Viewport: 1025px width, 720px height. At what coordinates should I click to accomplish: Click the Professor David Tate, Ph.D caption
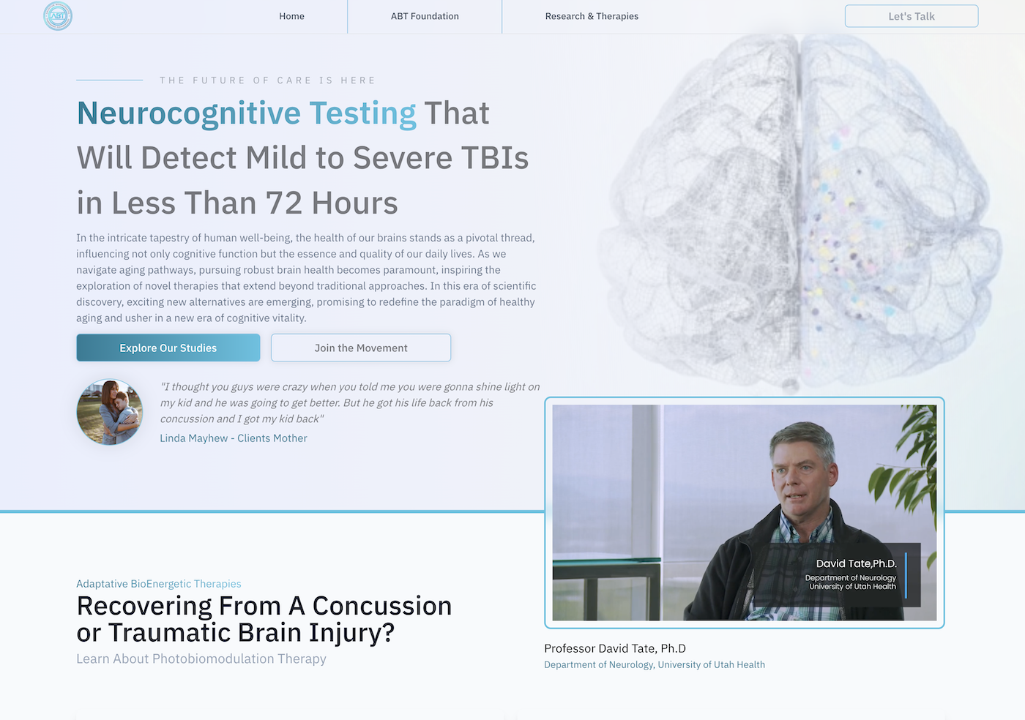(x=615, y=648)
